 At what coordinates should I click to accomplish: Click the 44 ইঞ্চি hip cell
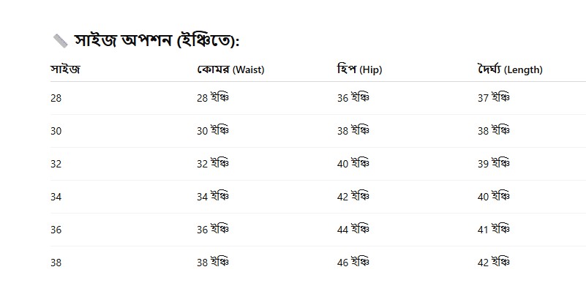pyautogui.click(x=353, y=230)
